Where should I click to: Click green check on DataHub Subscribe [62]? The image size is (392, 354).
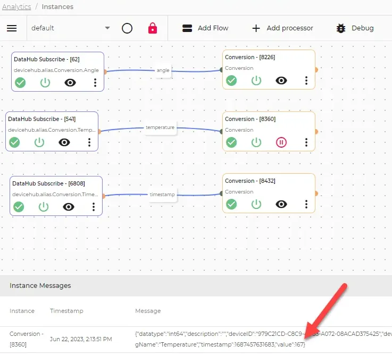(x=20, y=83)
